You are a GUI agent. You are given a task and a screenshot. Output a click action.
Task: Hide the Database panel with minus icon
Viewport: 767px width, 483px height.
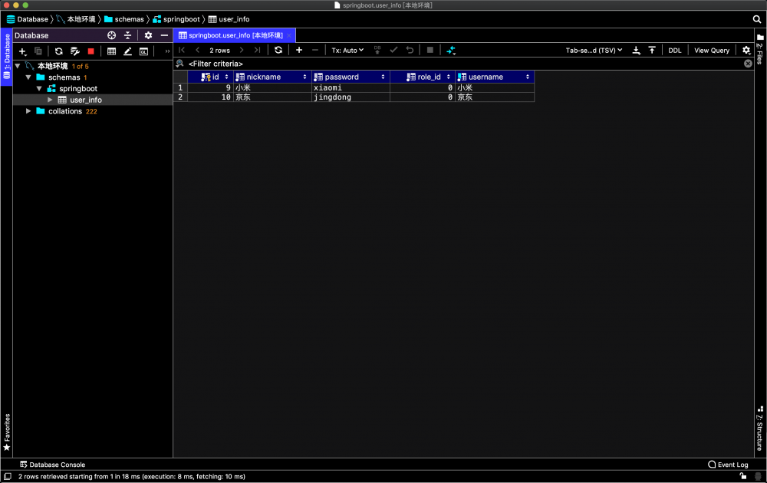(x=164, y=35)
